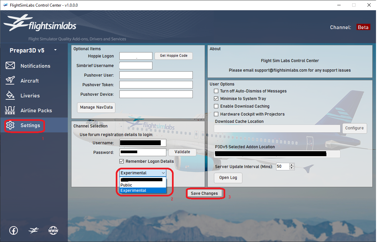Select the Settings section label
Screen dimensions: 377x242
pos(30,125)
